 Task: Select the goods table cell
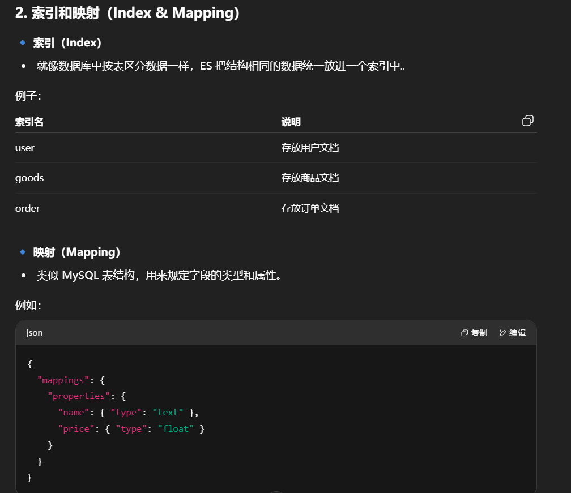click(x=29, y=178)
